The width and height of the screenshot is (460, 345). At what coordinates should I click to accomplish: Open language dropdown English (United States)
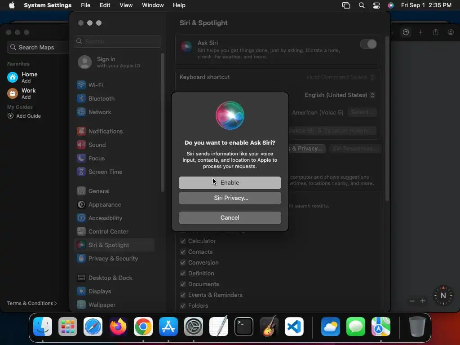coord(340,95)
